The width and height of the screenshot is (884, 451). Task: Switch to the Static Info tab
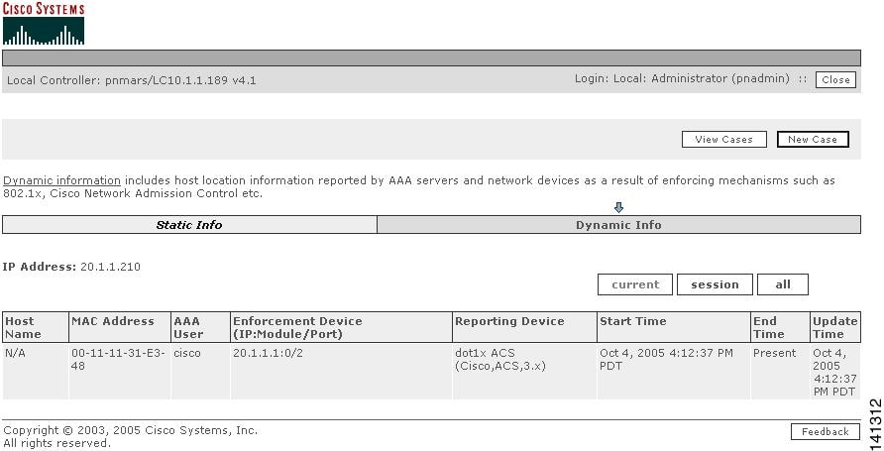tap(189, 225)
